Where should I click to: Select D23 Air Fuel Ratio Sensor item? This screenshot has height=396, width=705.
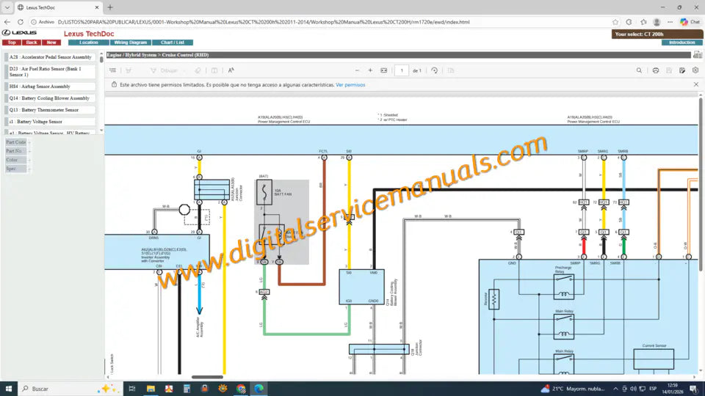point(50,72)
